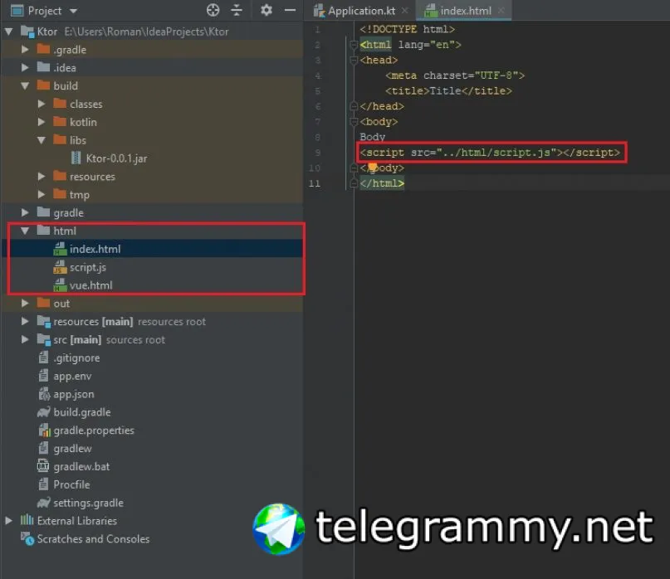This screenshot has height=579, width=670.
Task: Click the .idea folder icon
Action: coord(43,67)
